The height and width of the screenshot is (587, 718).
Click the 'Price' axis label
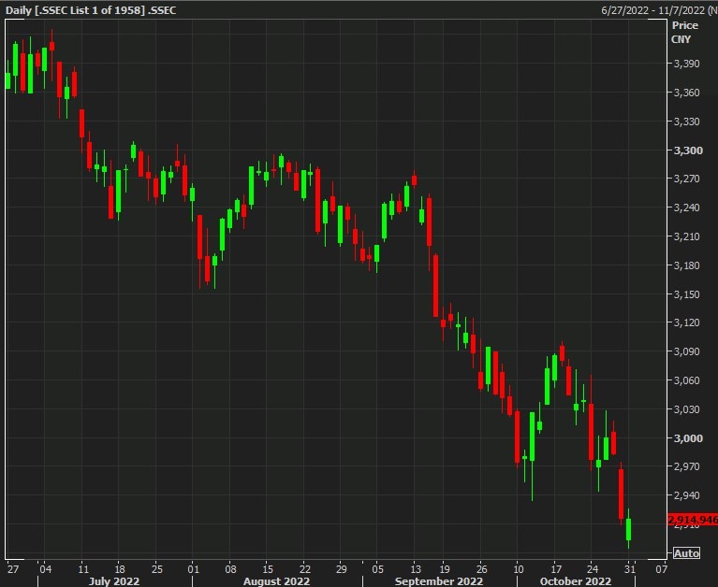685,25
